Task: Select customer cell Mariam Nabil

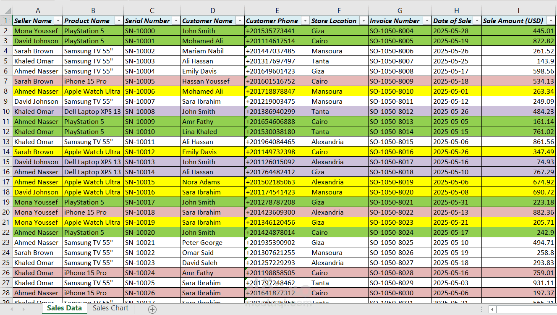Action: 213,51
